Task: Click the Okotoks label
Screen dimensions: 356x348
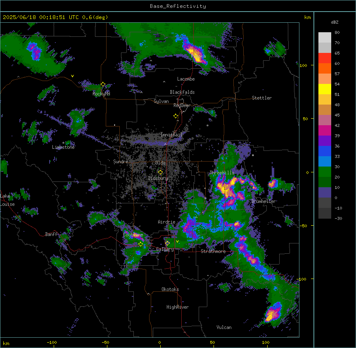Action: [x=170, y=289]
